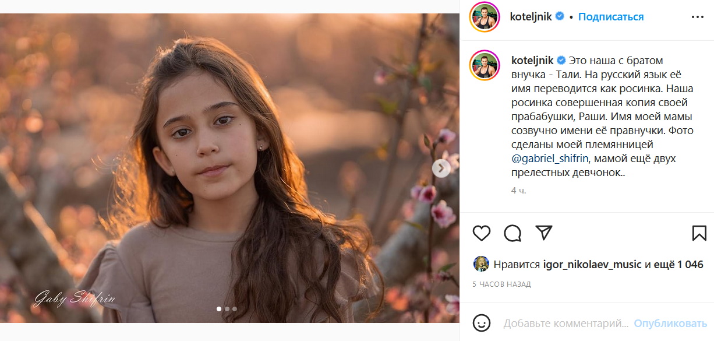Click verified badge in the caption
Image resolution: width=714 pixels, height=341 pixels.
(561, 61)
